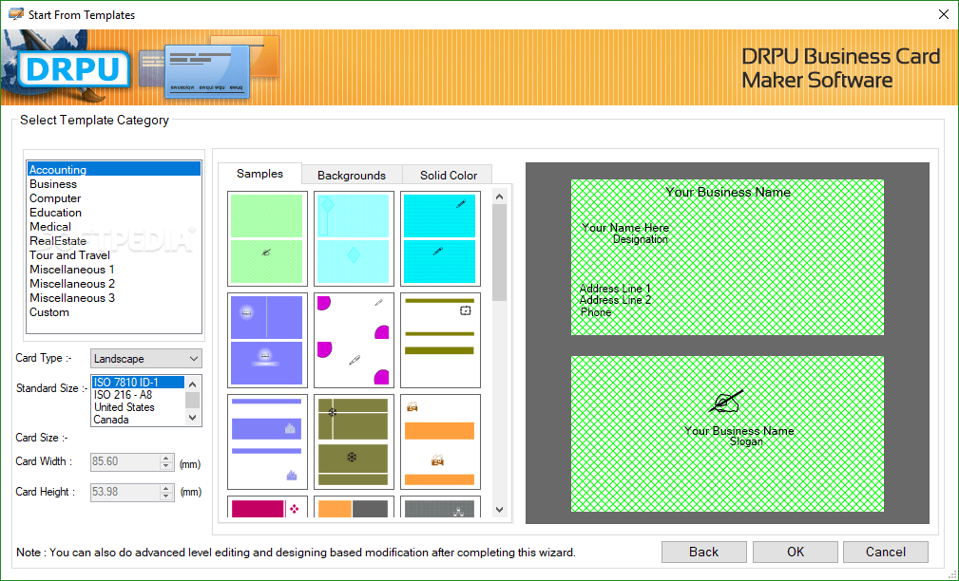Pick the magenta shapes template thumbnail
The width and height of the screenshot is (959, 581).
pyautogui.click(x=353, y=340)
